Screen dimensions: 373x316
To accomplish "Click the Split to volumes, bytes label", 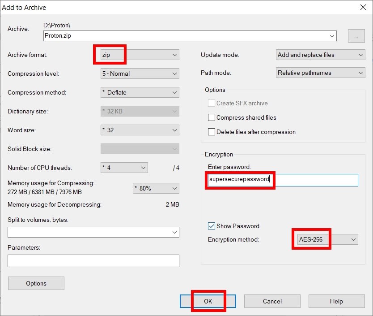I will (38, 220).
